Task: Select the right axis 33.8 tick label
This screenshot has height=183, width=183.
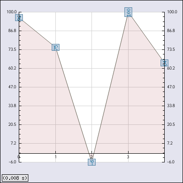Action: click(171, 106)
